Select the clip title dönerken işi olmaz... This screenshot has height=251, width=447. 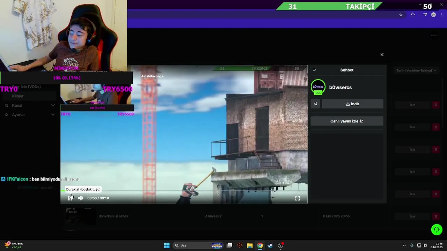[x=115, y=216]
